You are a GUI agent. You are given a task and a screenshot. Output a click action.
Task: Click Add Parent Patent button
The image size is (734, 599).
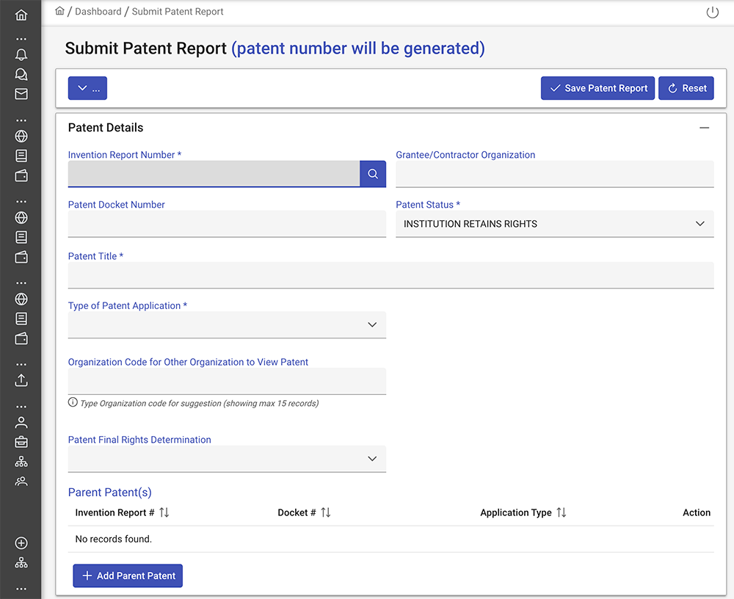tap(128, 576)
